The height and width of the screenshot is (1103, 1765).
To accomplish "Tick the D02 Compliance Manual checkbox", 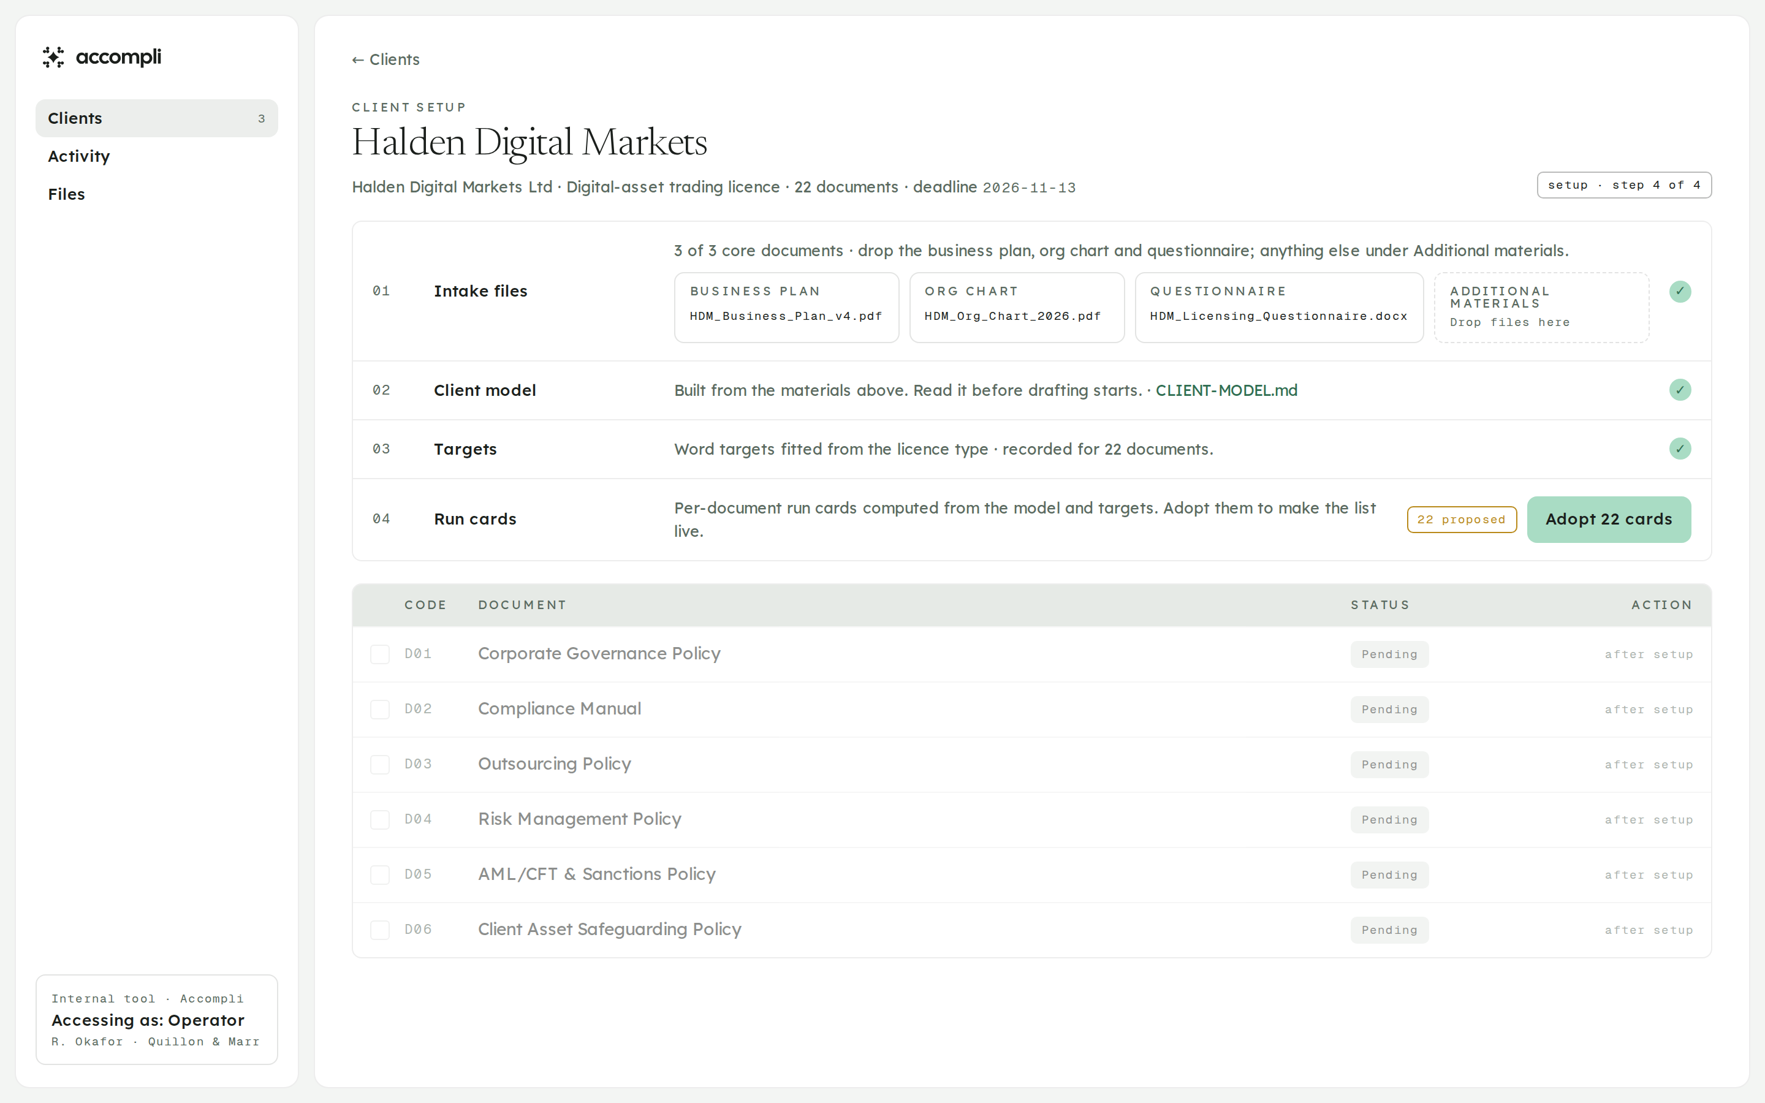I will (380, 709).
